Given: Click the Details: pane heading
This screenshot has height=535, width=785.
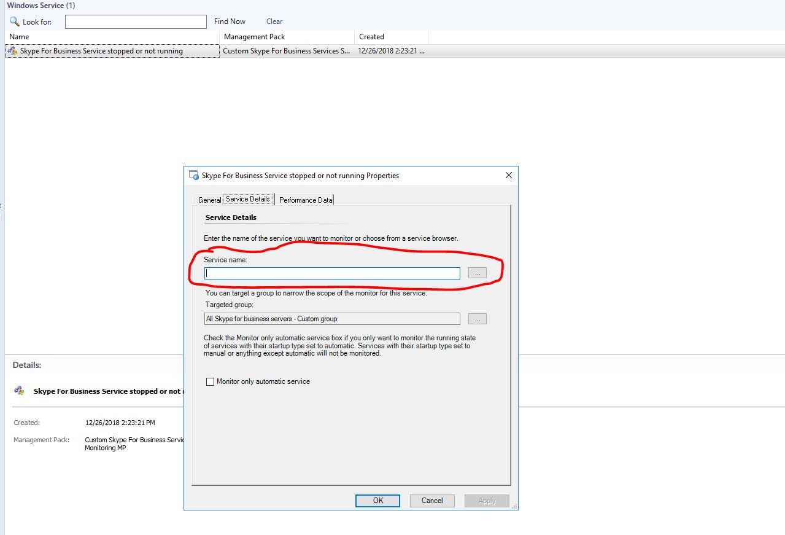Looking at the screenshot, I should [27, 365].
